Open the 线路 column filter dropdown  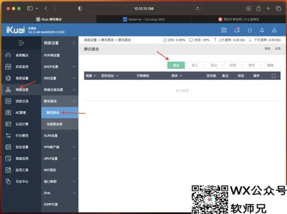(x=95, y=76)
